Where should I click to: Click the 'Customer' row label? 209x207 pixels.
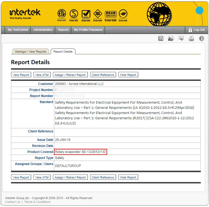45,84
